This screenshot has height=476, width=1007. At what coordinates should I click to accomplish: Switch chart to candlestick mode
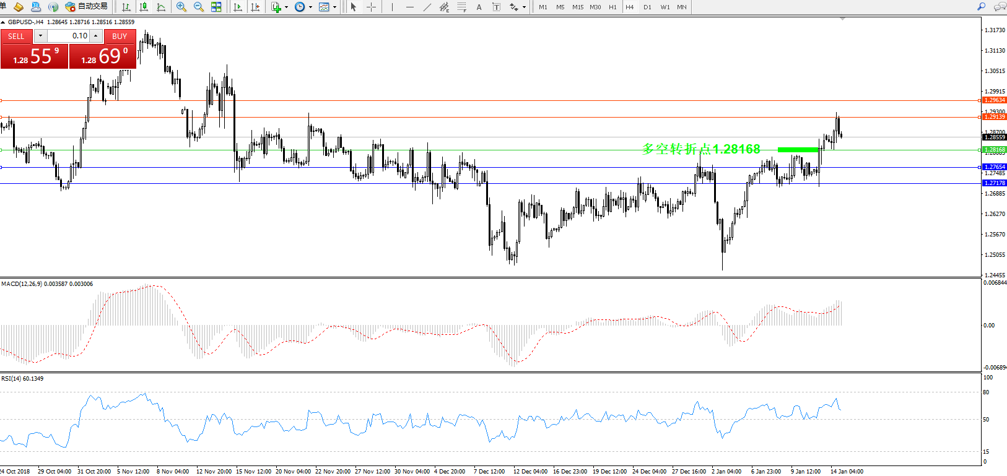144,7
